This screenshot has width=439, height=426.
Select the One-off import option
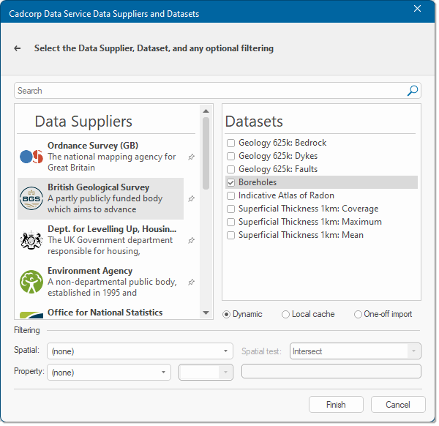tap(358, 315)
